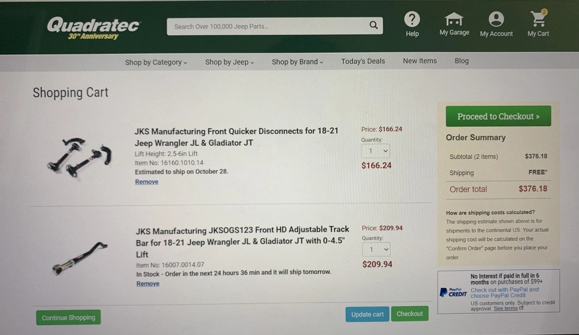Expand the Shop by Jeep menu
The image size is (579, 335).
(x=229, y=62)
